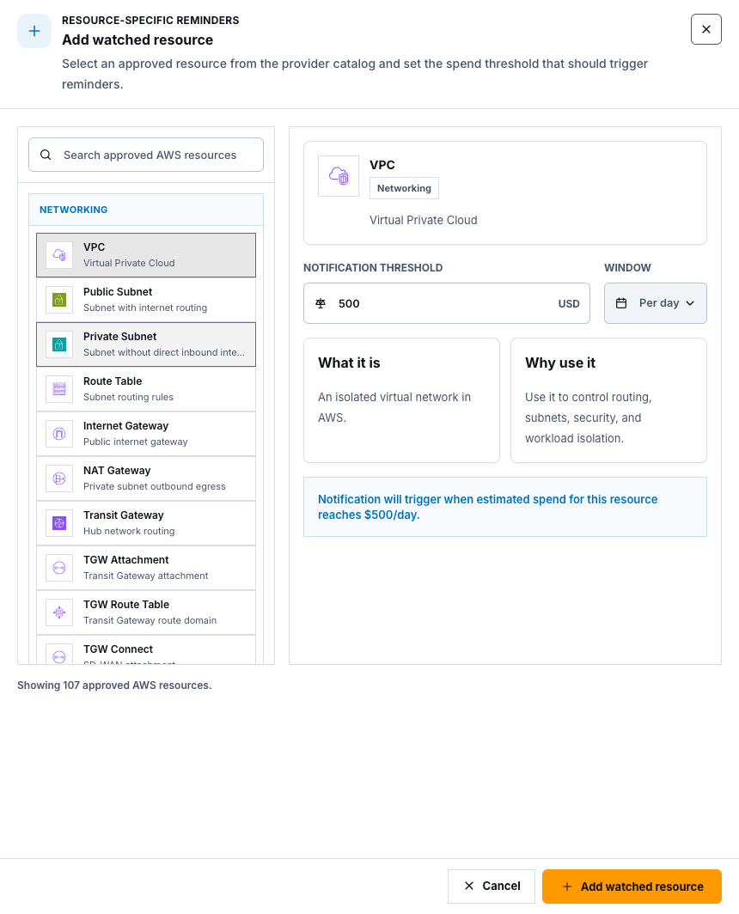Pick Internet Gateway, Public internet gateway
This screenshot has height=914, width=739.
pyautogui.click(x=146, y=434)
